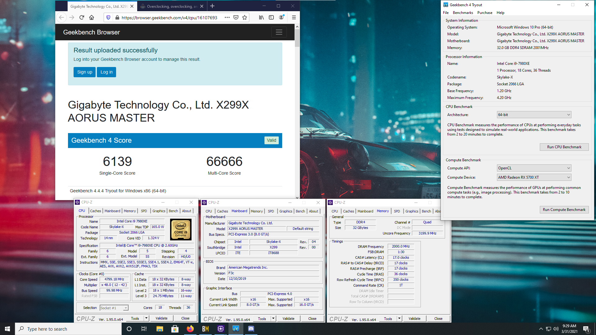Open Geekbench taskbar icon
The height and width of the screenshot is (335, 596).
[236, 329]
